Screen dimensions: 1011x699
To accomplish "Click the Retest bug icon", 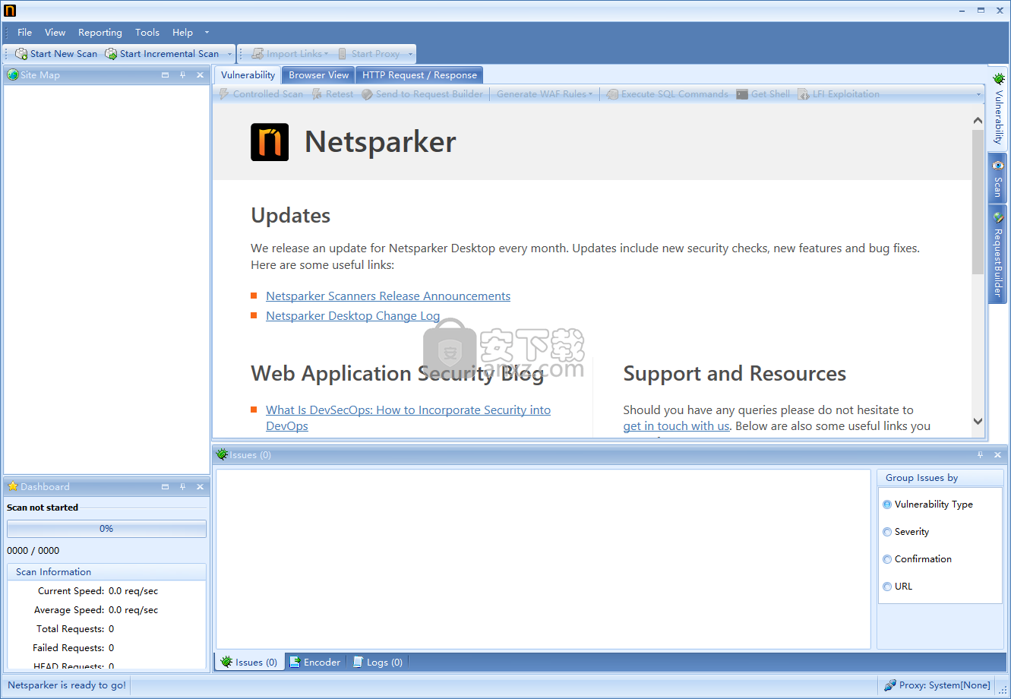I will [x=317, y=94].
